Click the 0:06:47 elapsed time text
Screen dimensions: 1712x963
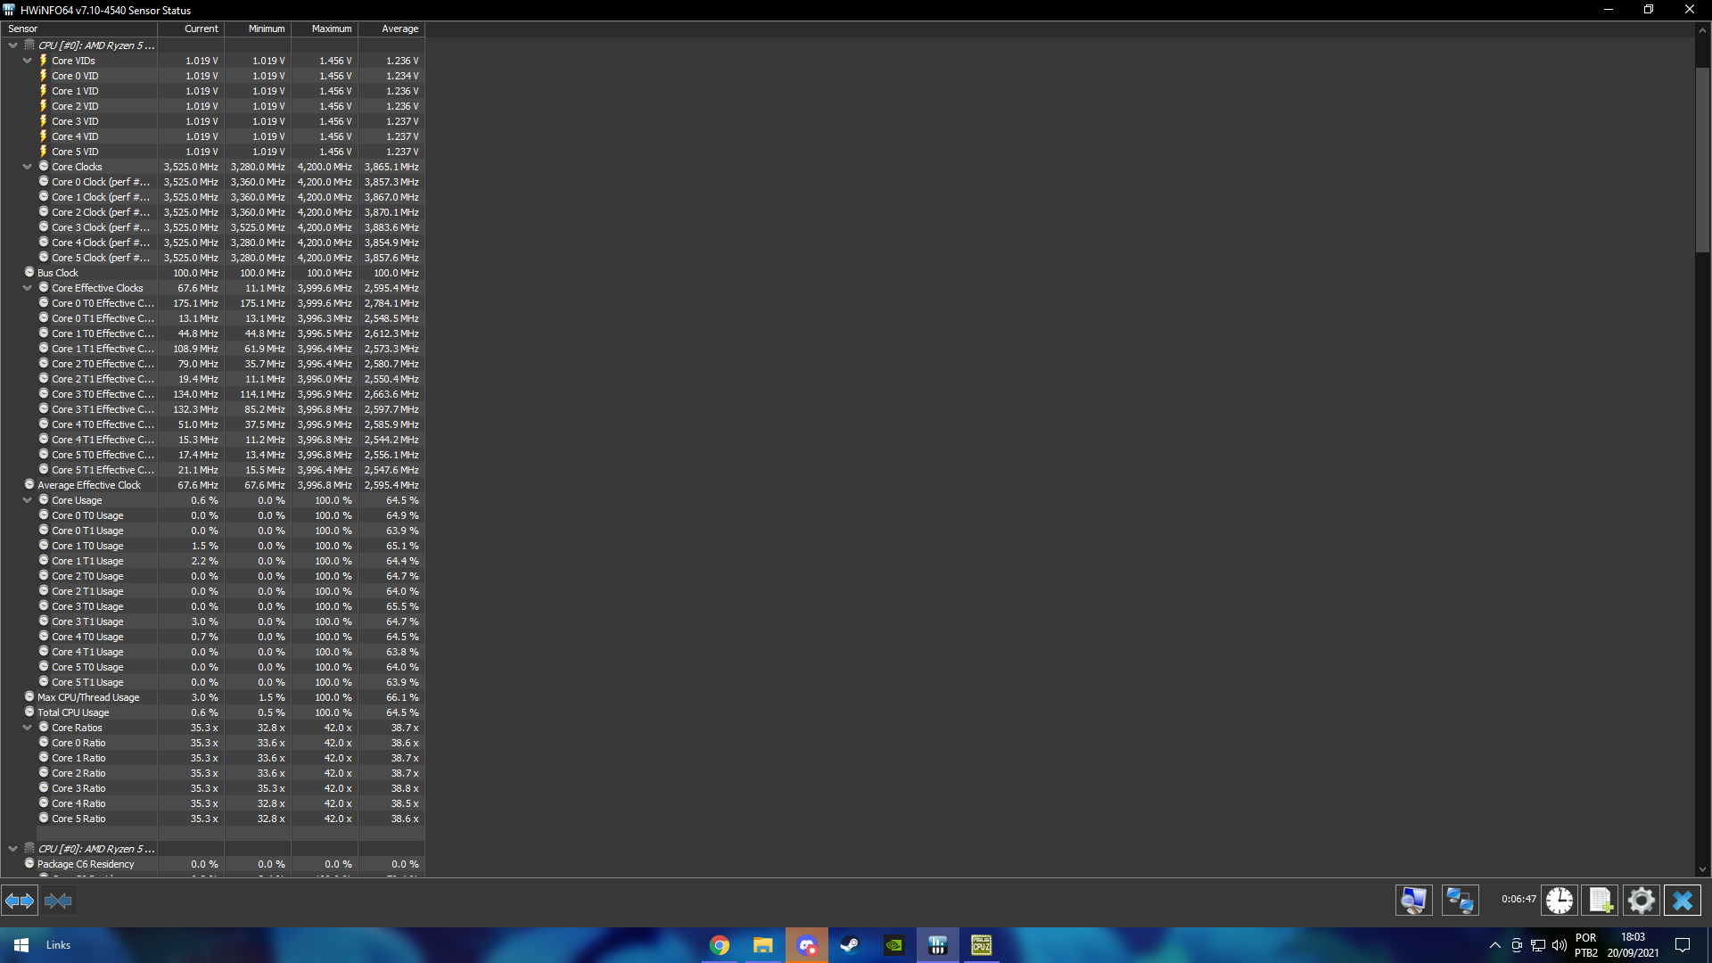(x=1519, y=900)
